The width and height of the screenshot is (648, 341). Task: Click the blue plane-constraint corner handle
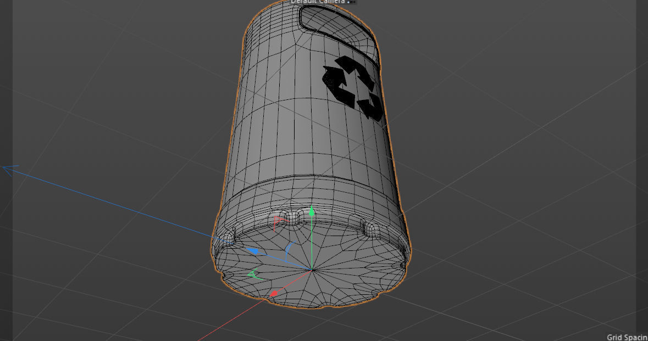pos(289,252)
